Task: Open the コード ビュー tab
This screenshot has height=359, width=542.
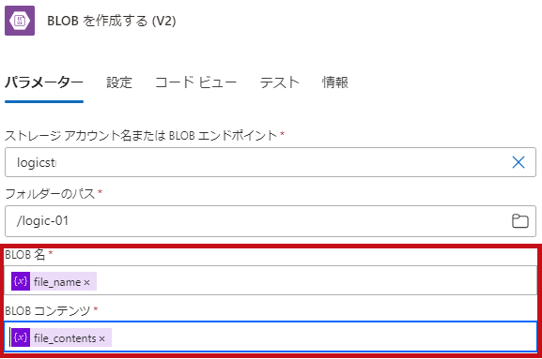Action: click(x=195, y=82)
